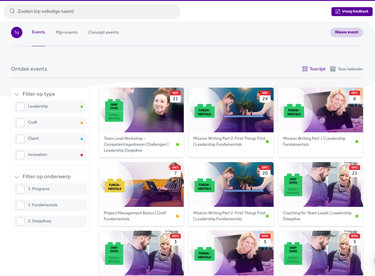Open the Sg user avatar
Screen dimensions: 375x276
[x=16, y=32]
